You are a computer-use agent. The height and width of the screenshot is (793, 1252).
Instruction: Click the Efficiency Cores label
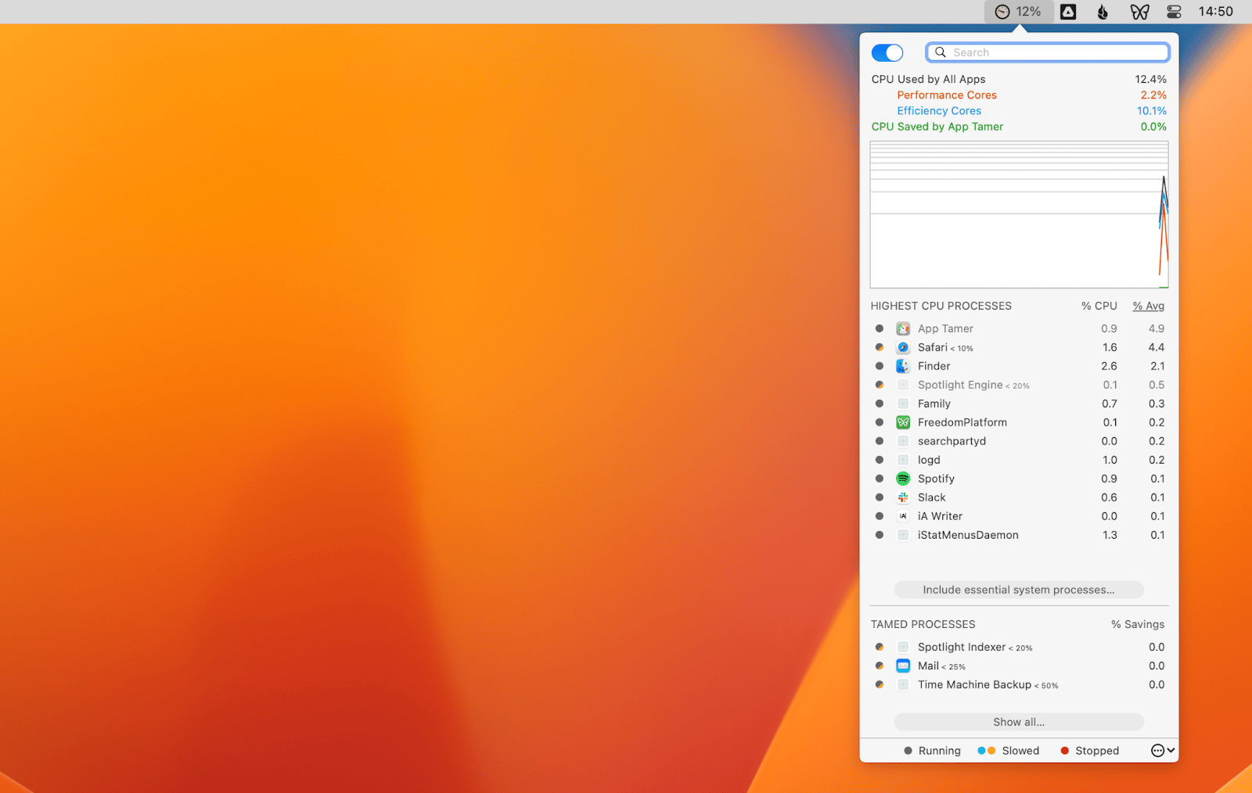(x=939, y=110)
